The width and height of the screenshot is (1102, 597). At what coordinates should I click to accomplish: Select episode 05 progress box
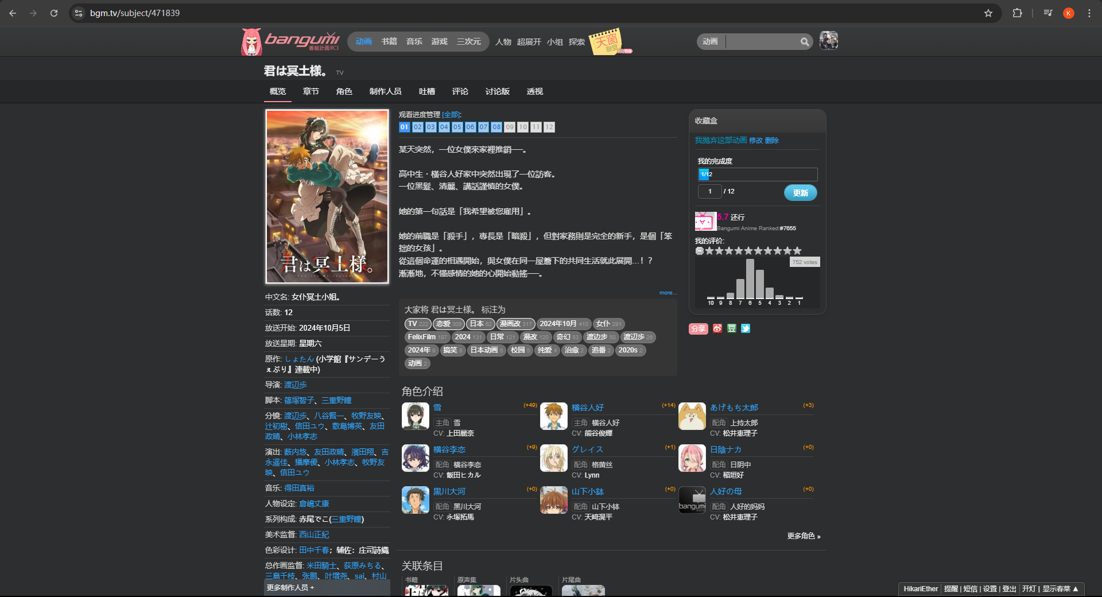pyautogui.click(x=457, y=127)
